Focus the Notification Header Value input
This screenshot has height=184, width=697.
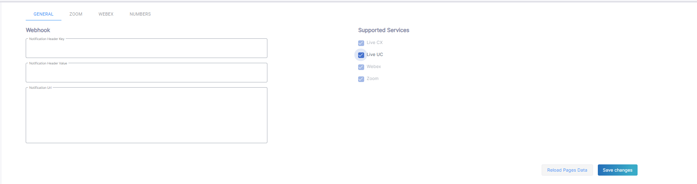(x=147, y=73)
